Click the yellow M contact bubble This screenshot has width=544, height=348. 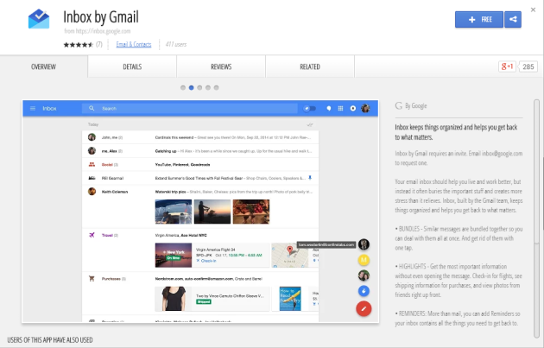[364, 260]
